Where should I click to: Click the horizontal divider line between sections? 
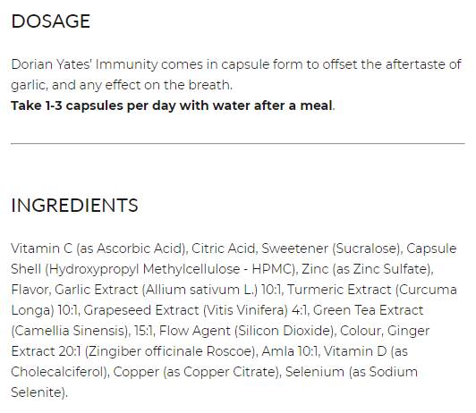[x=238, y=143]
